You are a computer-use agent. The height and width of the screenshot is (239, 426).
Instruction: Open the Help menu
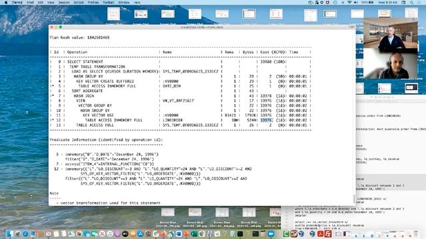click(x=137, y=2)
